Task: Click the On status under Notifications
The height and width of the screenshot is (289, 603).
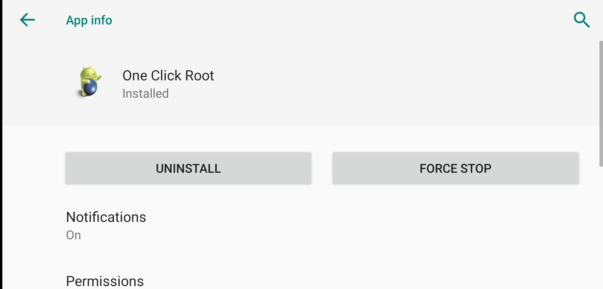Action: coord(74,235)
